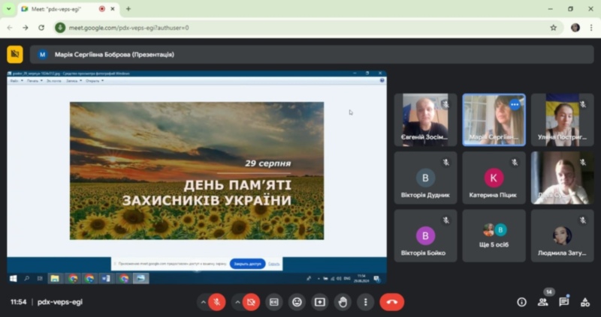Expand video settings arrow beside camera
The width and height of the screenshot is (601, 317).
click(237, 302)
